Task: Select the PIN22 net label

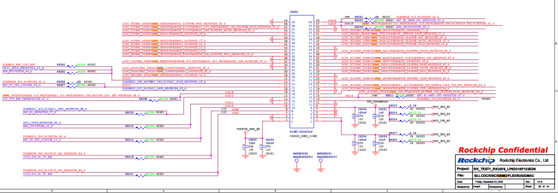Action: tap(127, 85)
